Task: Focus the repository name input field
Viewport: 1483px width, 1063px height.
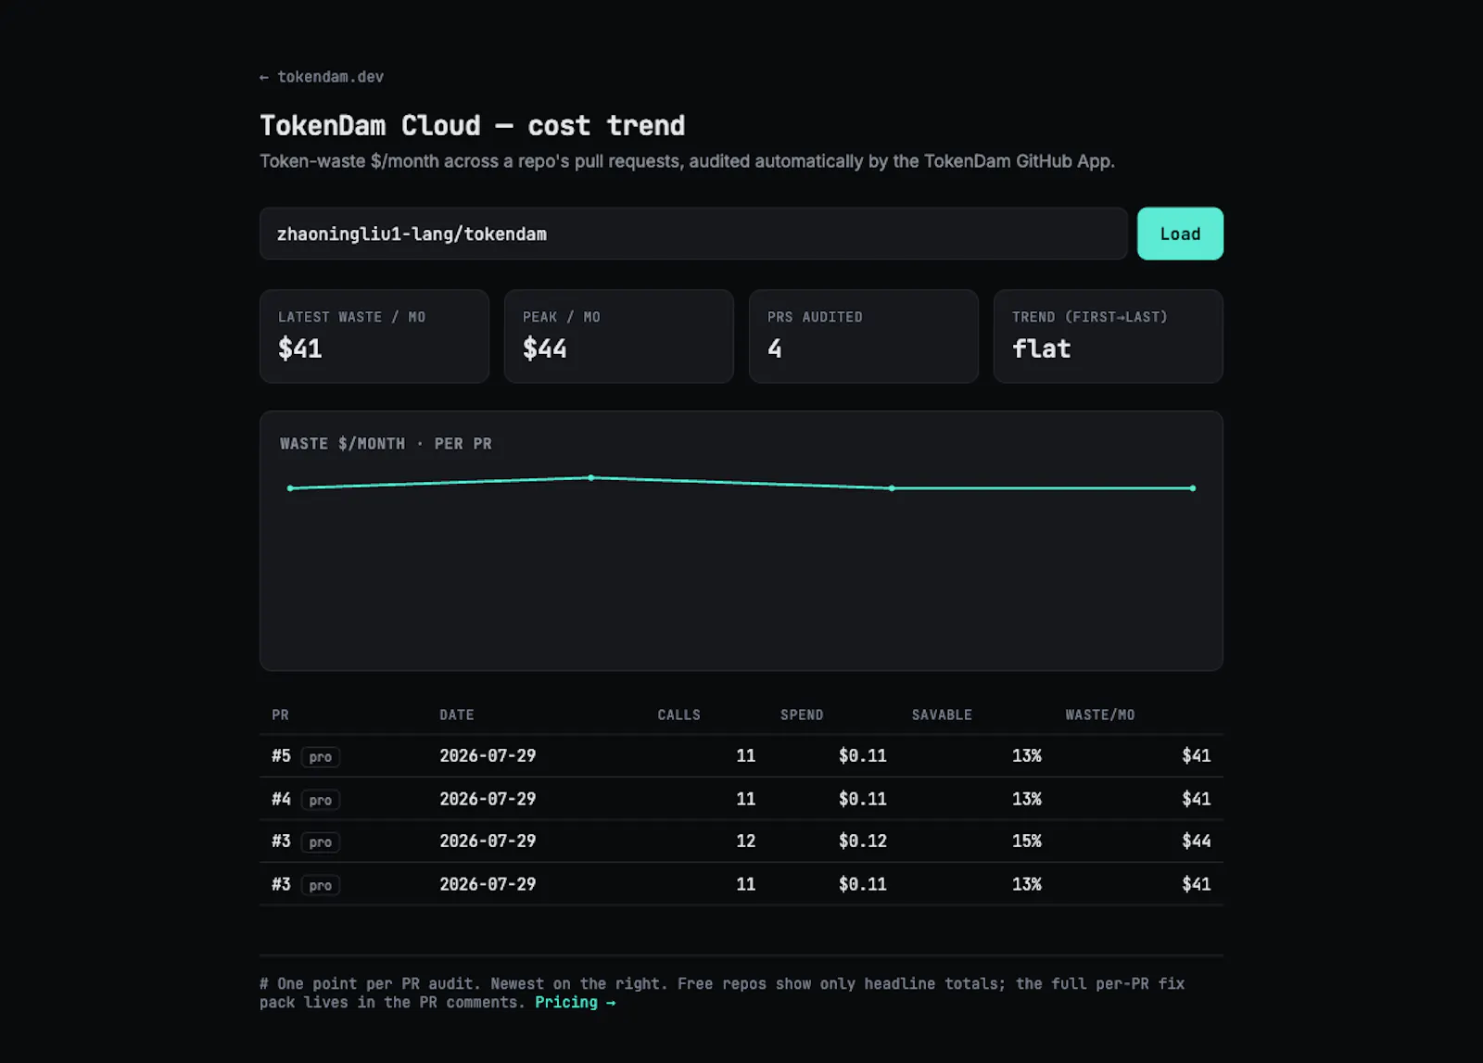Action: [x=693, y=234]
